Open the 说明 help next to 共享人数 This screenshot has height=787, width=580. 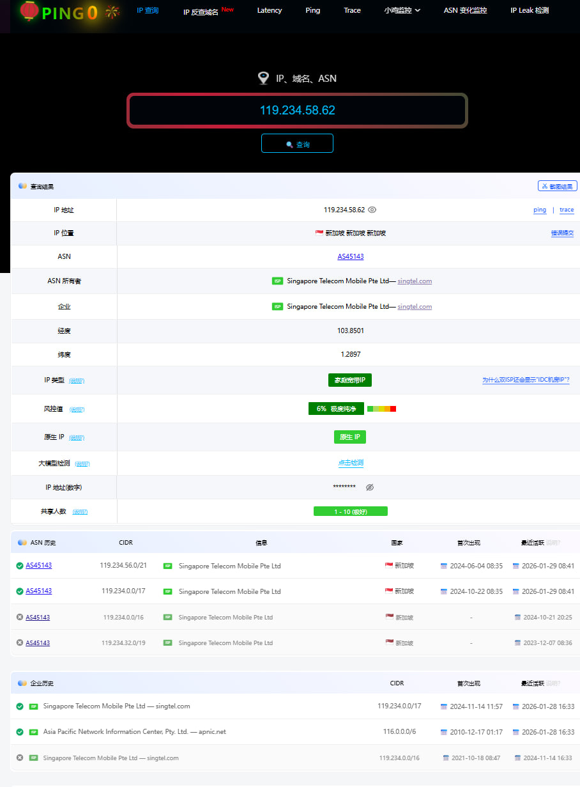click(x=80, y=512)
